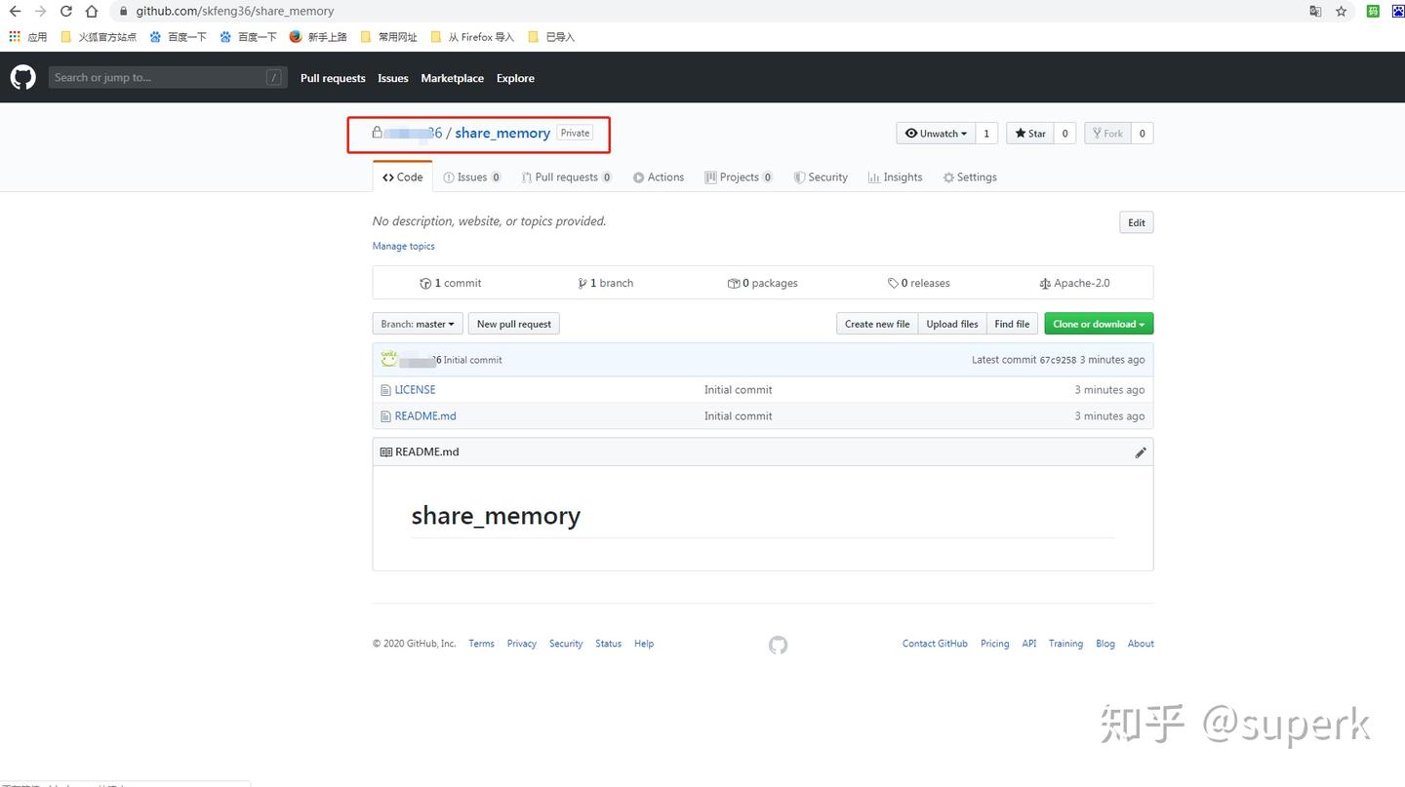Open the Settings tab of repository
This screenshot has width=1405, height=787.
point(970,177)
